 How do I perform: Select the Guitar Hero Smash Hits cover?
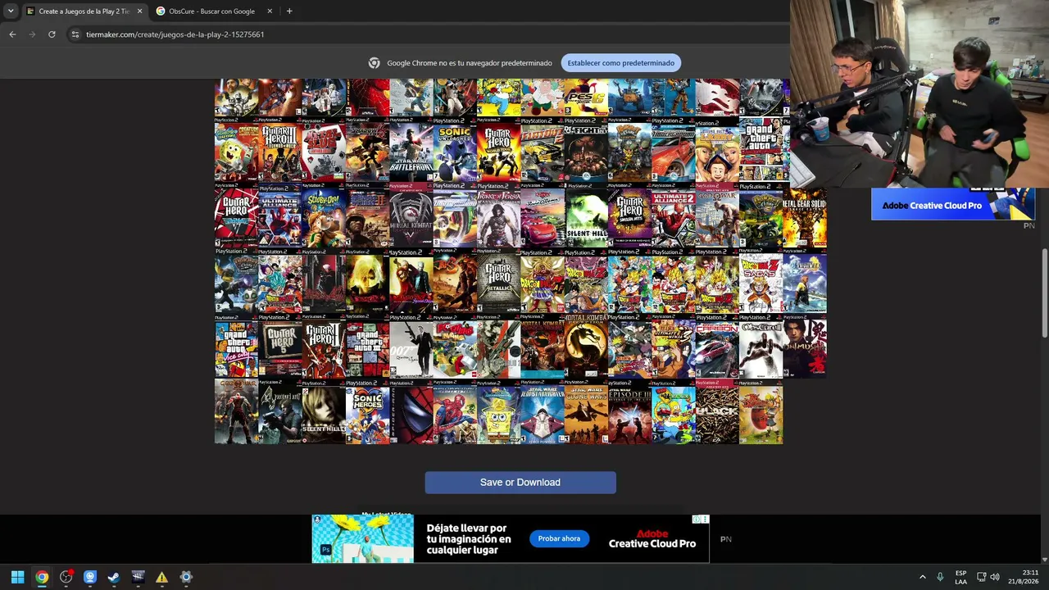coord(630,216)
